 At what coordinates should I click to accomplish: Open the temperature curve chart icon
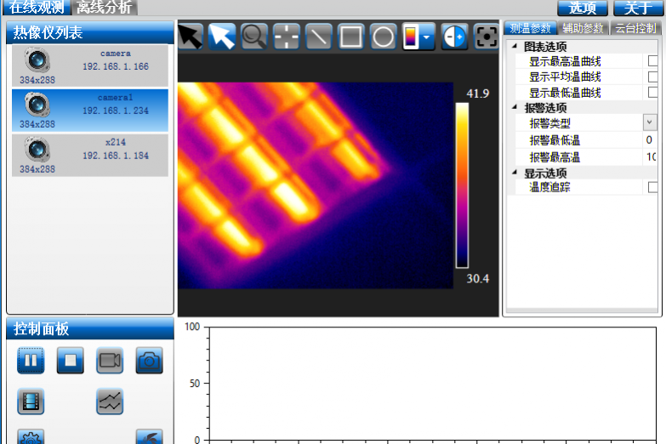[x=110, y=401]
